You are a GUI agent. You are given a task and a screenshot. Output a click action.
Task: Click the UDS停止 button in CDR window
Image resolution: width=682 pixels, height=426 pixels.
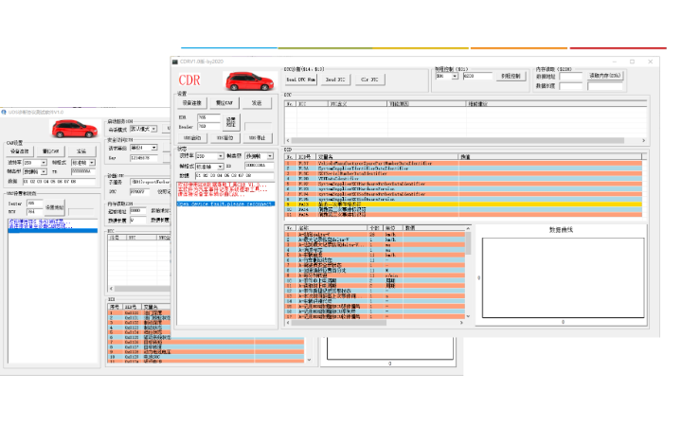(257, 138)
